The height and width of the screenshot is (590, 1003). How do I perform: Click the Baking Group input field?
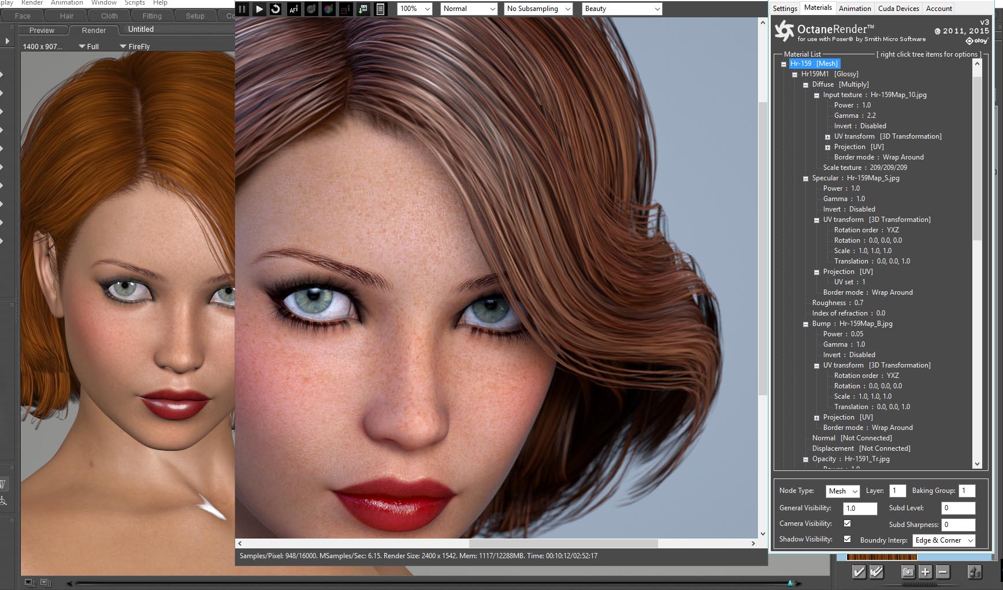coord(967,491)
